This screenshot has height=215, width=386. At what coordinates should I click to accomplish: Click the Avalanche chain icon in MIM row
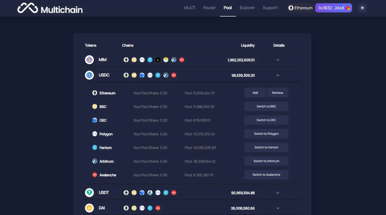(182, 60)
